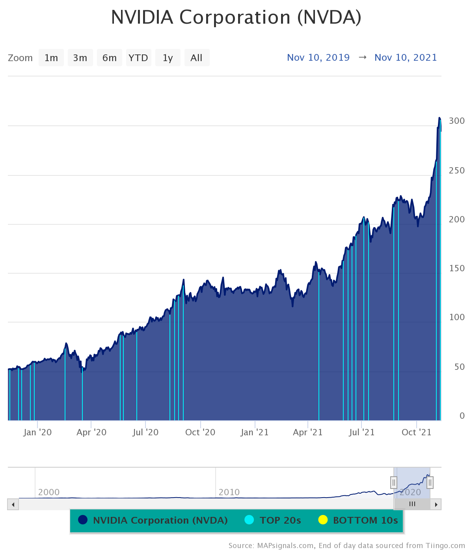Click the navigator left range handle
Viewport: 473px width, 552px height.
pos(393,482)
